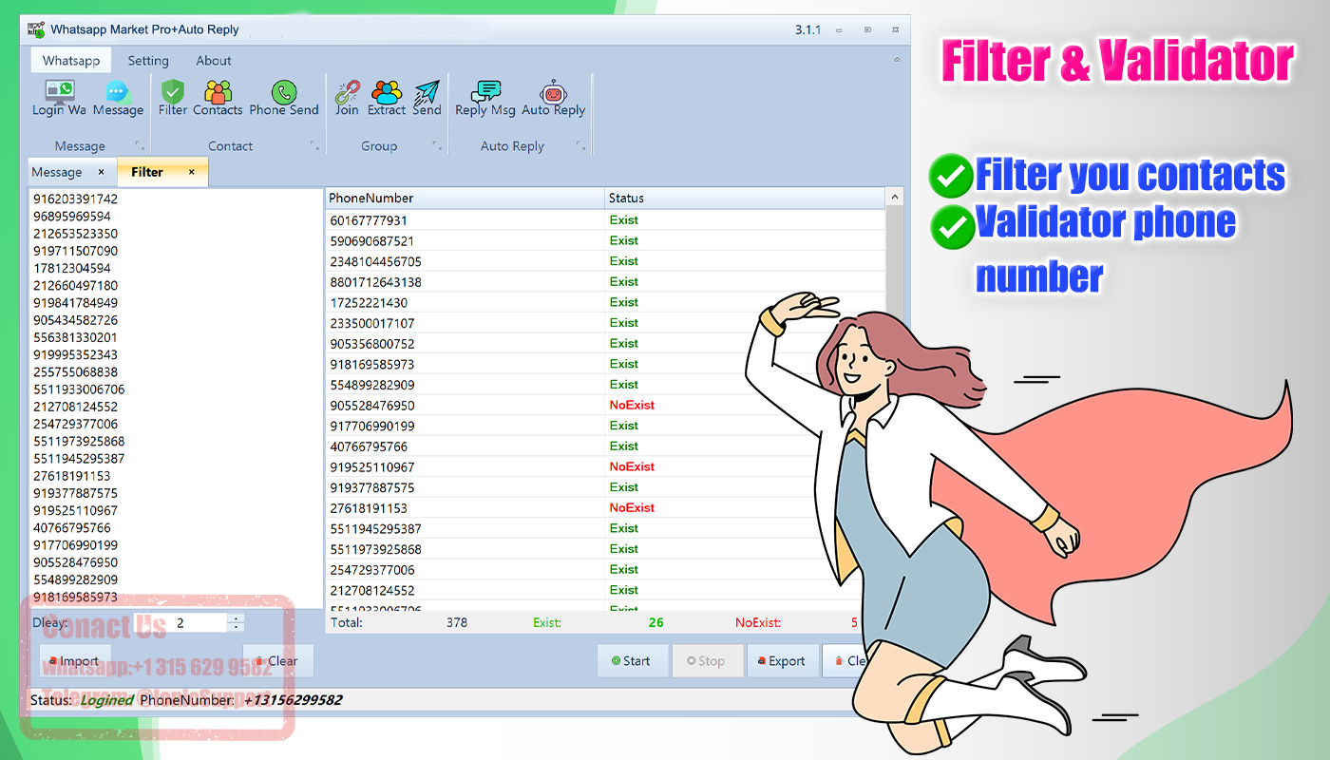The width and height of the screenshot is (1330, 760).
Task: Open the Contacts ribbon icon
Action: tap(218, 99)
